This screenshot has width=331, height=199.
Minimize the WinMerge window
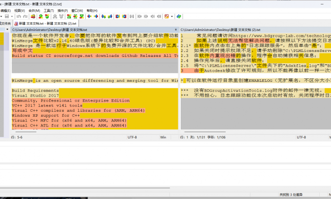[322, 4]
